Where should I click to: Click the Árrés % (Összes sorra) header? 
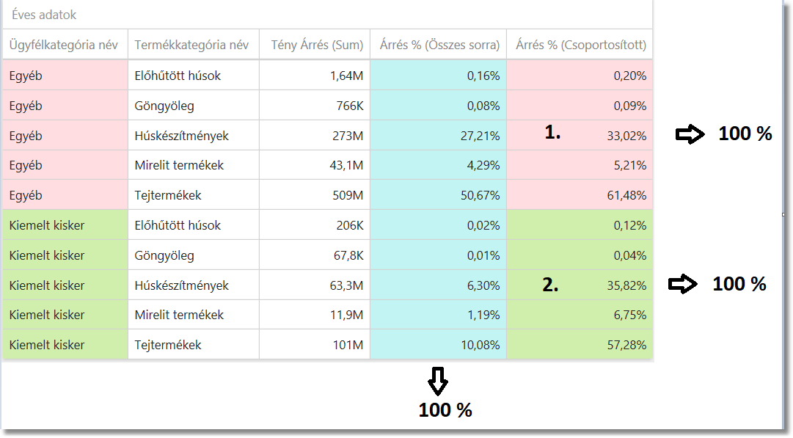(439, 45)
